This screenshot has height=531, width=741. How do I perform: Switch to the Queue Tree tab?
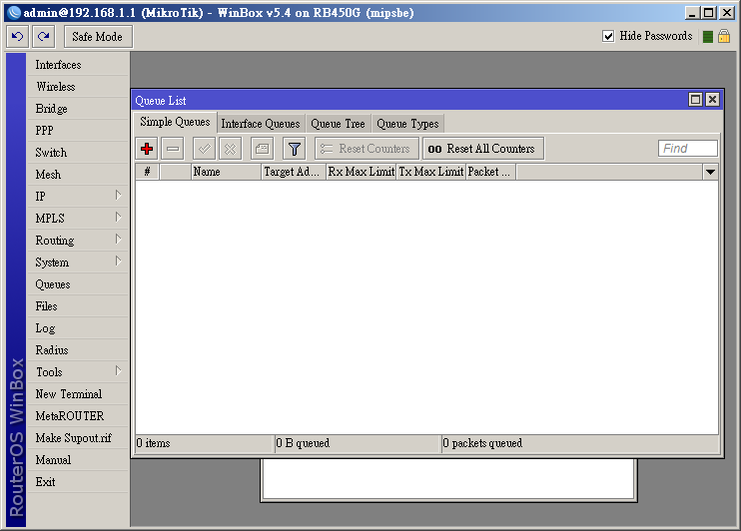pyautogui.click(x=338, y=124)
